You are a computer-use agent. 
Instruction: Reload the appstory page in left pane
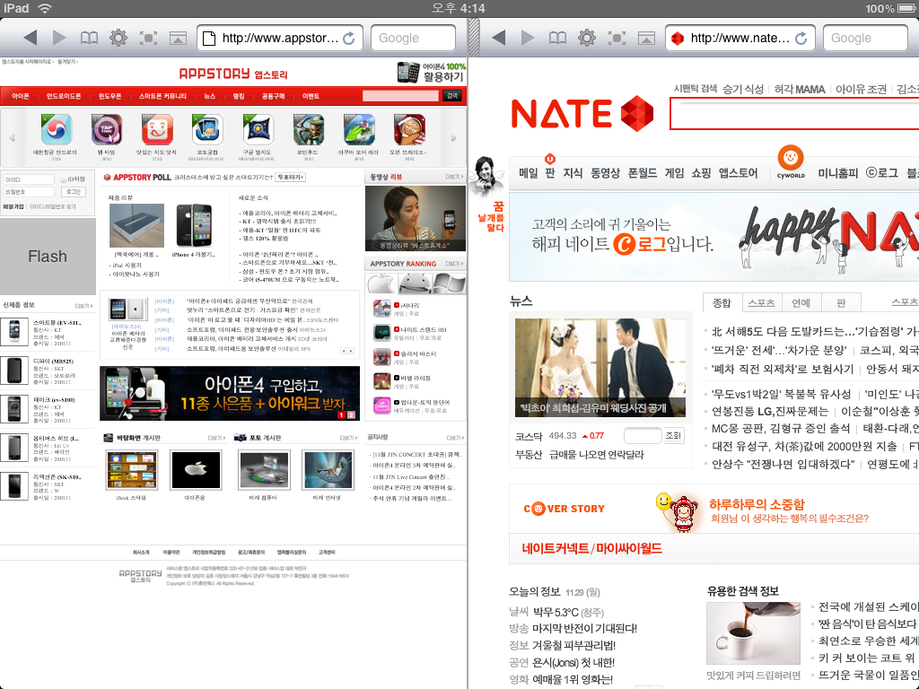349,38
